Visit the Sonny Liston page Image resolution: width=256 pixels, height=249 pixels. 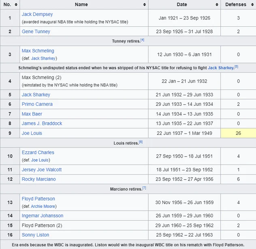[x=35, y=235]
